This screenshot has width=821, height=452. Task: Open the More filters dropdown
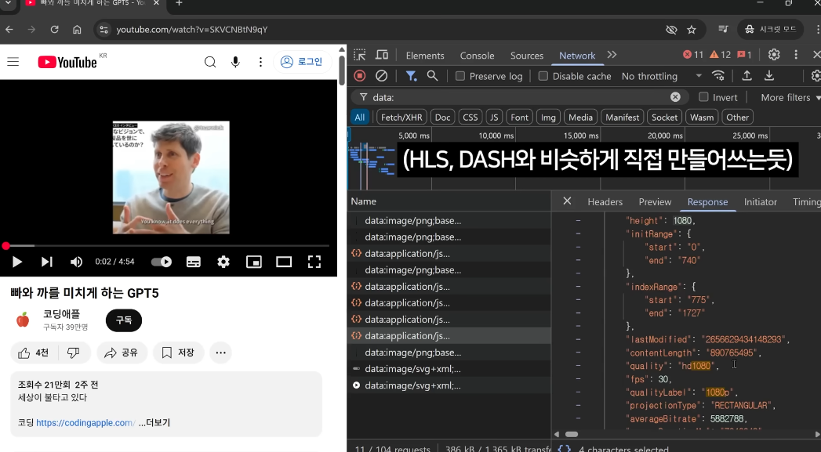[x=790, y=97]
